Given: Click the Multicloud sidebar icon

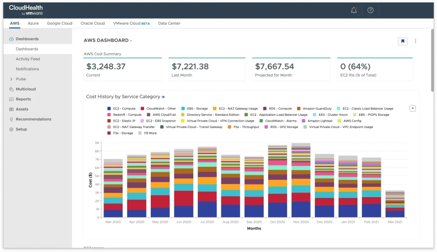Looking at the screenshot, I should click(11, 89).
